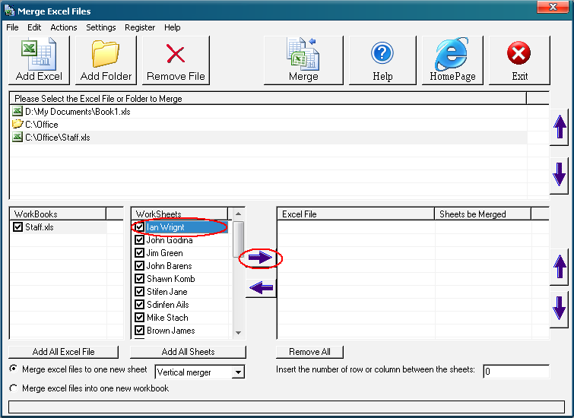Open the Settings menu
Image resolution: width=574 pixels, height=418 pixels.
100,27
